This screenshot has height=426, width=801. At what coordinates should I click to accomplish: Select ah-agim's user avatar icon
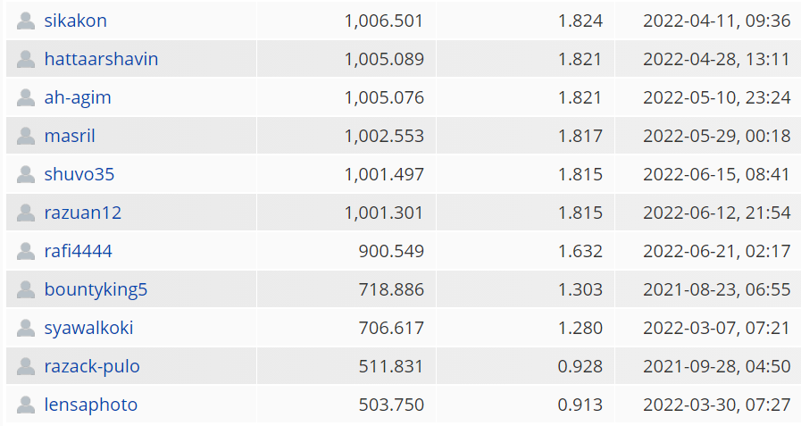[26, 97]
